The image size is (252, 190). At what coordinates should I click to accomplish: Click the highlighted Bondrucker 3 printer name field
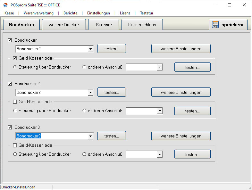coord(51,136)
